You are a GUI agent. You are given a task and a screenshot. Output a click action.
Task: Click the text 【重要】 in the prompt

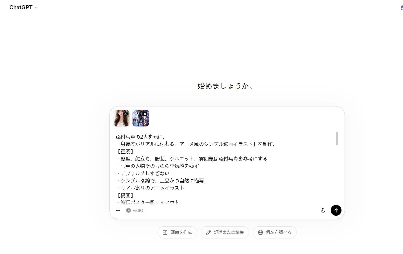pos(125,151)
